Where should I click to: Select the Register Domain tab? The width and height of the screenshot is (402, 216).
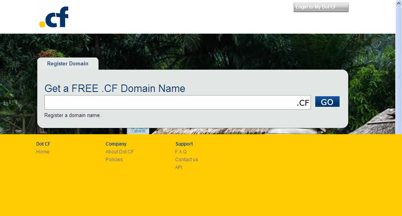[x=68, y=64]
